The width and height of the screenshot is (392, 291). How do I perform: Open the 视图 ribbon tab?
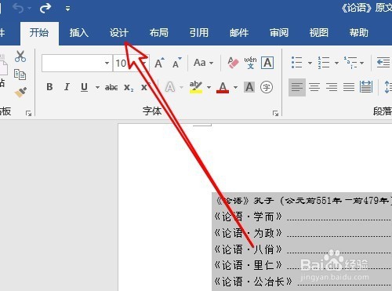point(319,33)
